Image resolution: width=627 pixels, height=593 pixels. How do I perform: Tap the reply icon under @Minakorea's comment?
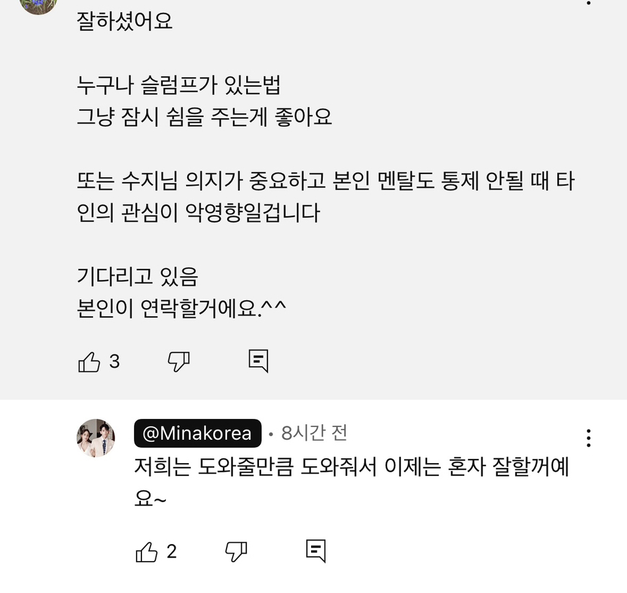315,551
